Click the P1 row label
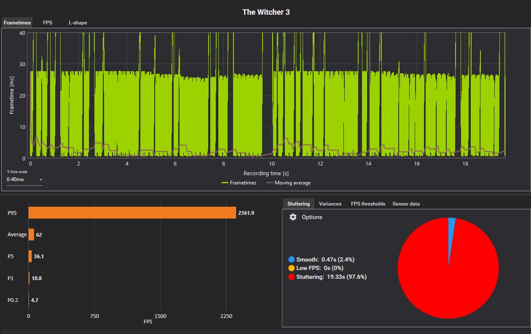This screenshot has height=334, width=531. [x=11, y=278]
